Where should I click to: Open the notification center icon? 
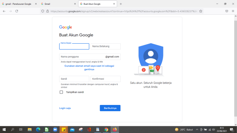click(x=232, y=130)
